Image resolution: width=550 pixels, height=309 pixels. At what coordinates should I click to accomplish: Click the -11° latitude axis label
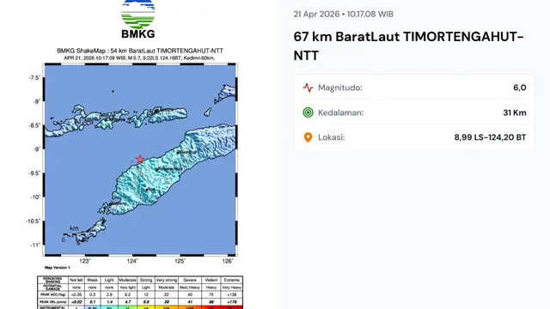tap(36, 245)
